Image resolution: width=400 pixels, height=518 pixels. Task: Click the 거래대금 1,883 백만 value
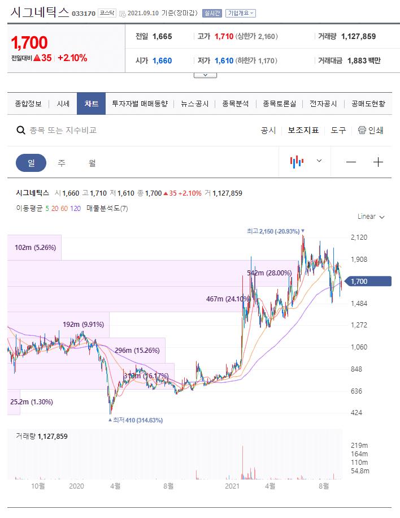pos(364,61)
